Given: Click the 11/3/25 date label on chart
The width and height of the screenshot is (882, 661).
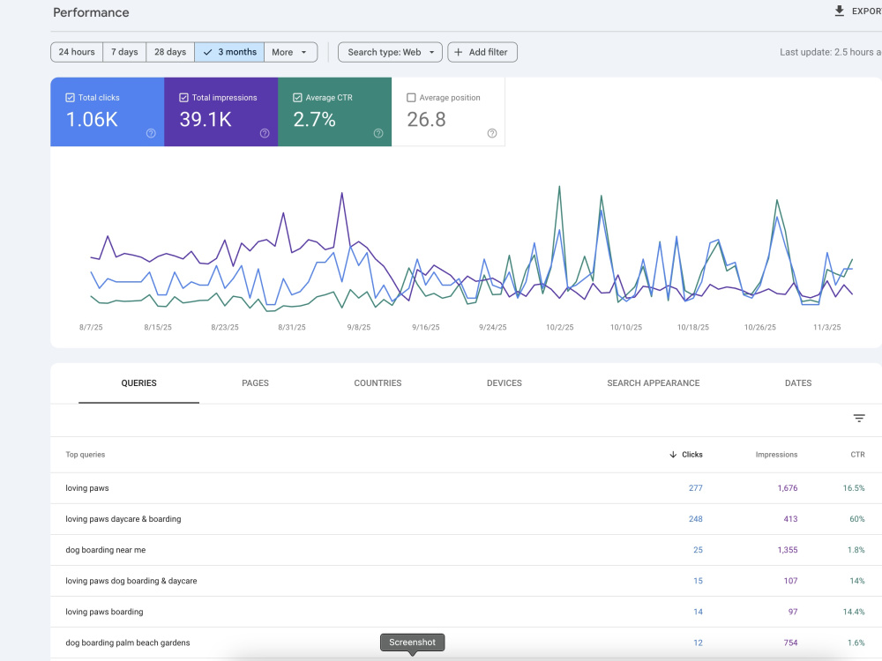Looking at the screenshot, I should 827,327.
